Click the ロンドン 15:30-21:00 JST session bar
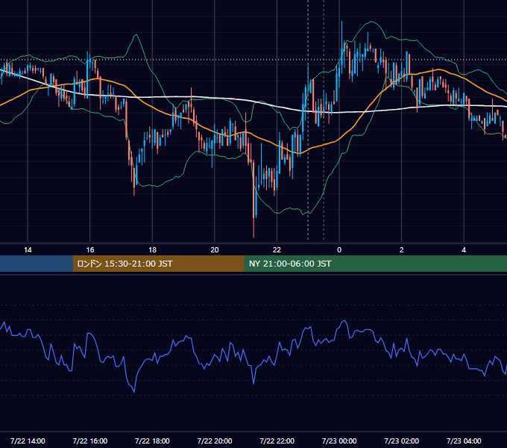 click(158, 264)
